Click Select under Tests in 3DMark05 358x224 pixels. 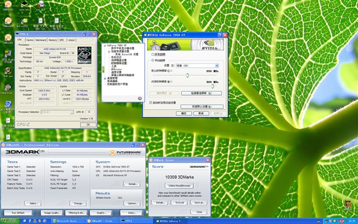pos(32,203)
